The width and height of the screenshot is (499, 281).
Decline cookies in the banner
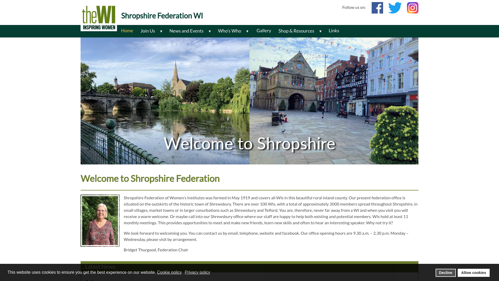(x=445, y=273)
